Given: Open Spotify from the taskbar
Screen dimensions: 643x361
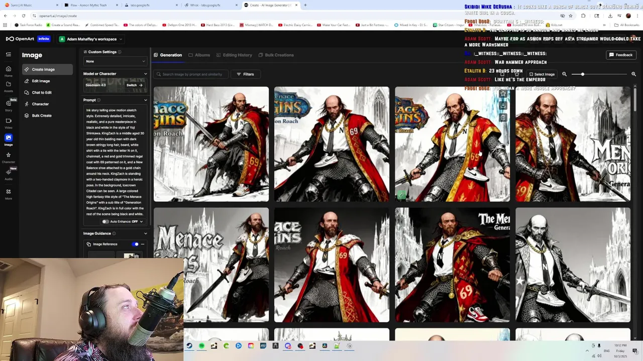Looking at the screenshot, I should (201, 346).
